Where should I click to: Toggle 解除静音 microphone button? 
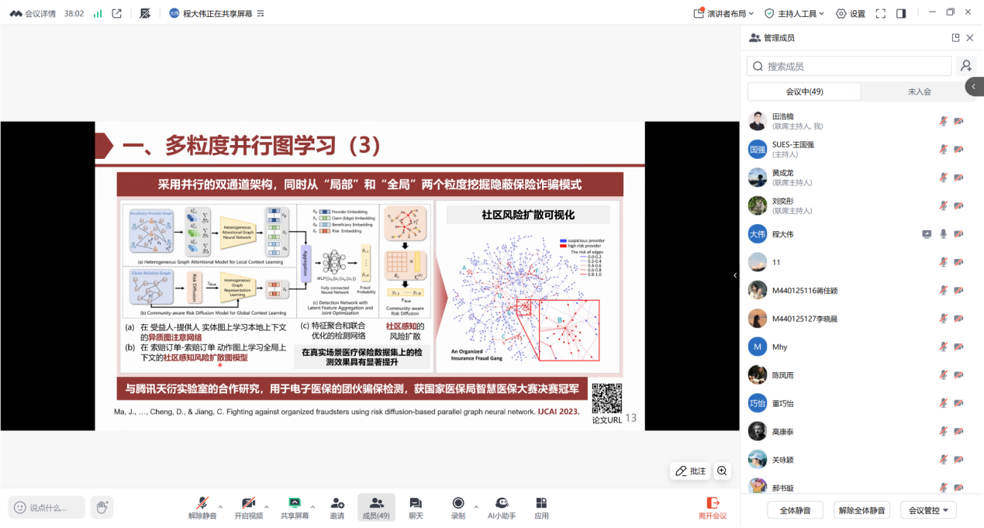click(202, 507)
